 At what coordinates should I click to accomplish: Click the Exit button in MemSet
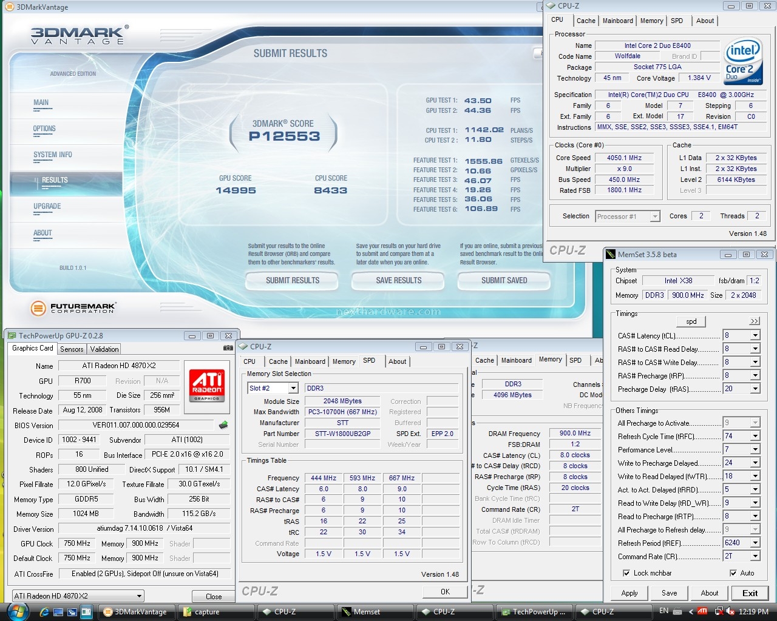750,593
